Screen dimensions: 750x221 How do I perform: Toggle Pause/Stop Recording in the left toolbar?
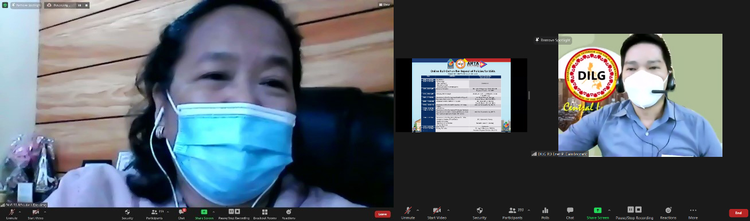coord(234,214)
